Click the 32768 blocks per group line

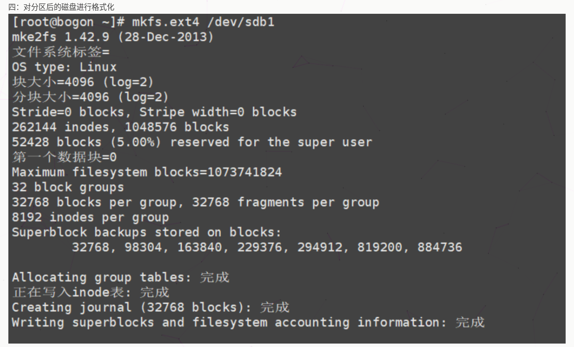[195, 202]
